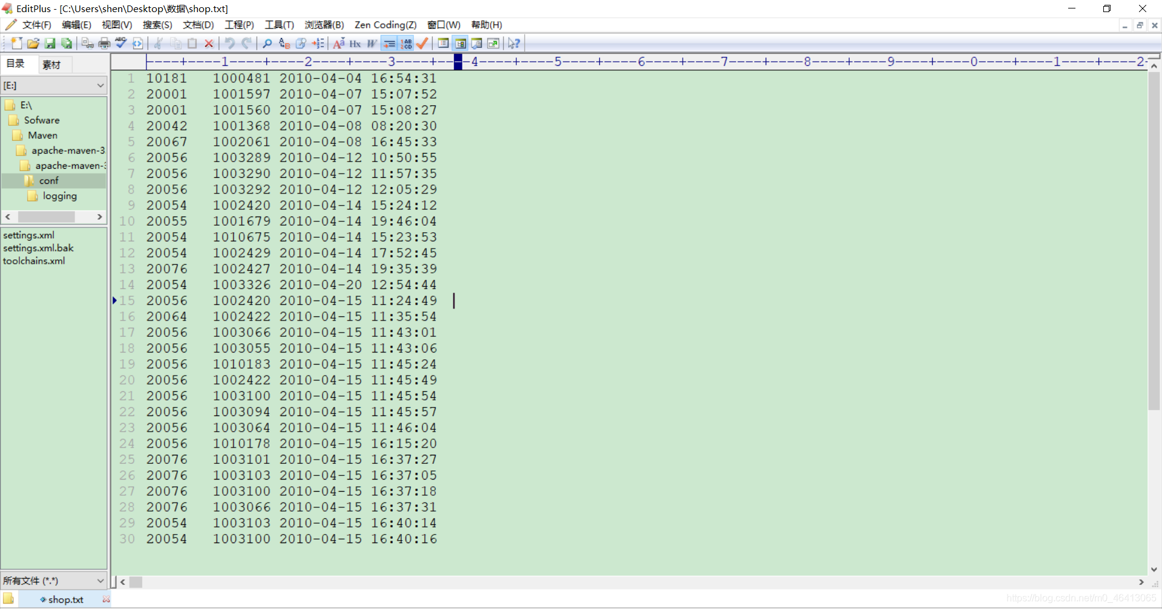Click the Copy icon in the toolbar
This screenshot has height=609, width=1162.
point(176,44)
